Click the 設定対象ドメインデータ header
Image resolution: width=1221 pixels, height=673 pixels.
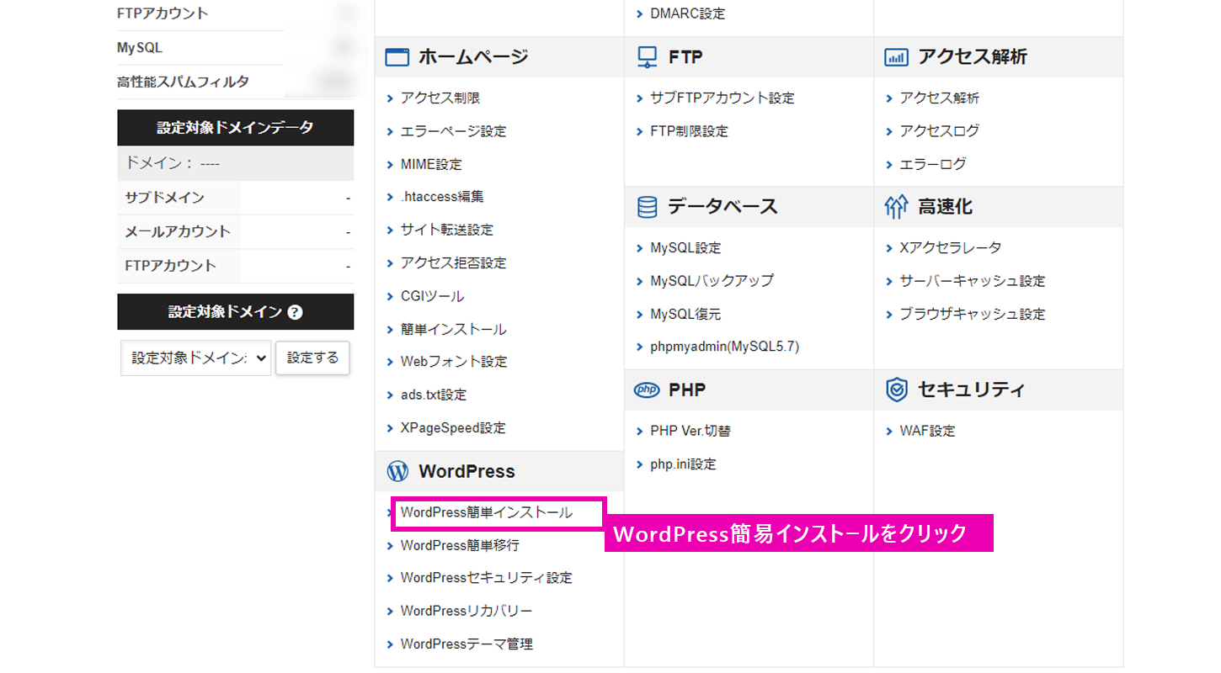[235, 128]
